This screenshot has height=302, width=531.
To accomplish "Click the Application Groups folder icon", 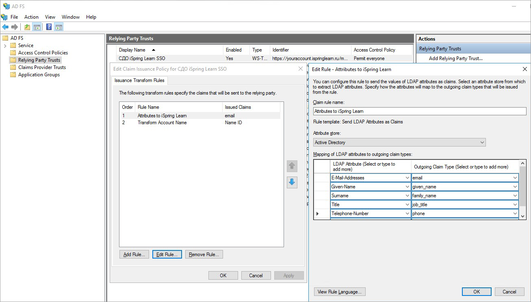I will tap(13, 75).
